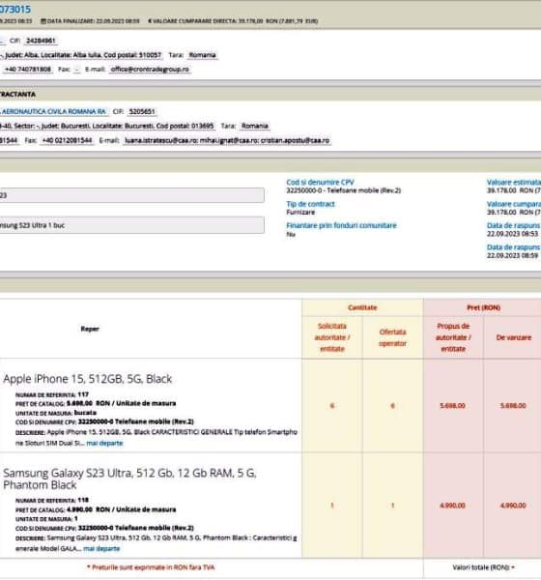Viewport: 541px width, 580px height.
Task: Click the address line with 'Cod postal: 013695'
Action: pos(107,126)
